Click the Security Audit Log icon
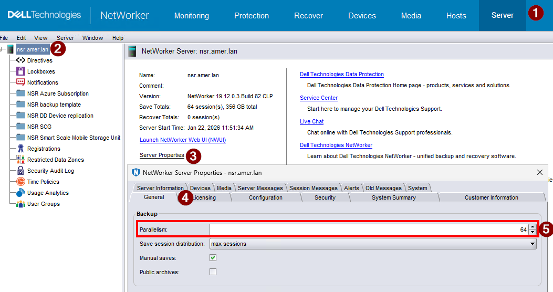 tap(20, 171)
